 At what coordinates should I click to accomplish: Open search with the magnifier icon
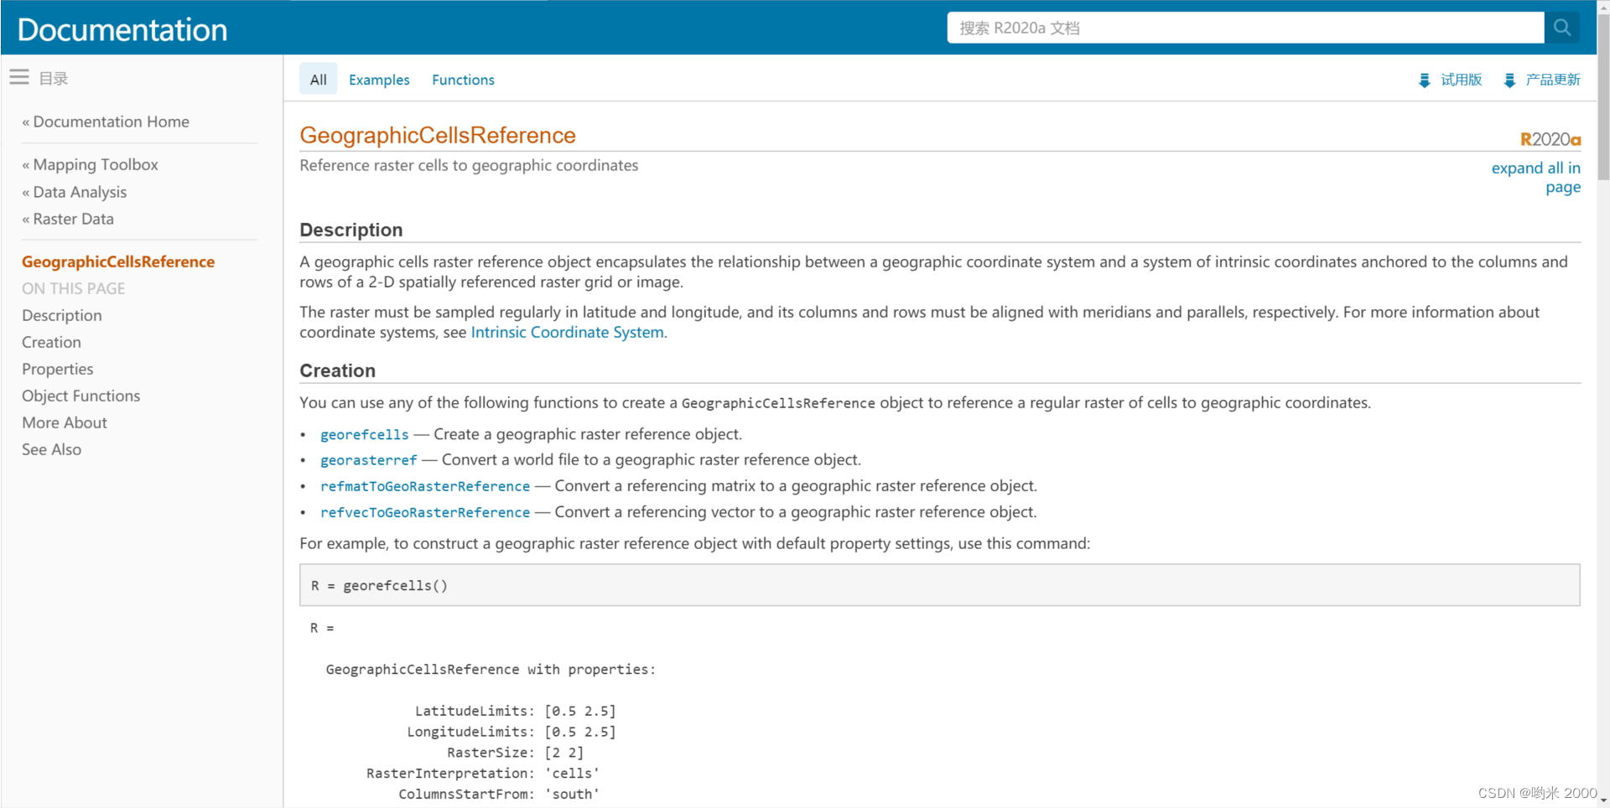pos(1561,27)
